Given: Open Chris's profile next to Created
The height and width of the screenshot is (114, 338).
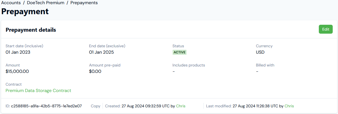Looking at the screenshot, I should point(181,106).
